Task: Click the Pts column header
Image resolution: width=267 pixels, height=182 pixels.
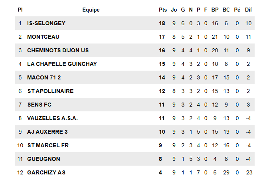Action: (162, 10)
